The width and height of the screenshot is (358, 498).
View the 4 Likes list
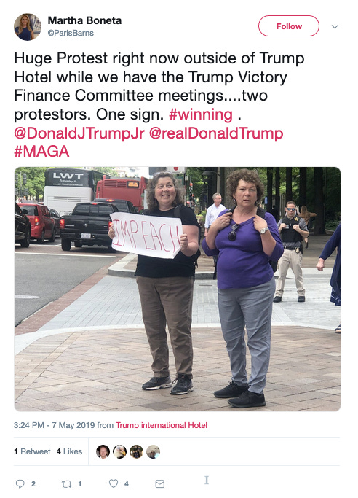[69, 451]
